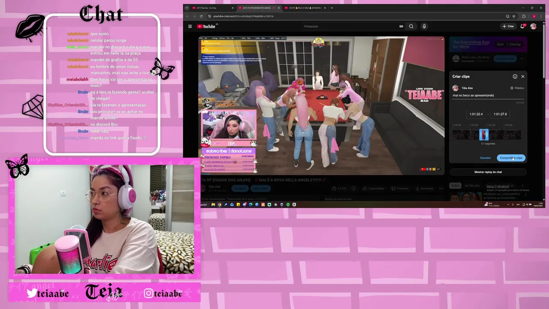Click the site info icon beside the URL
This screenshot has height=309, width=549.
coord(209,16)
